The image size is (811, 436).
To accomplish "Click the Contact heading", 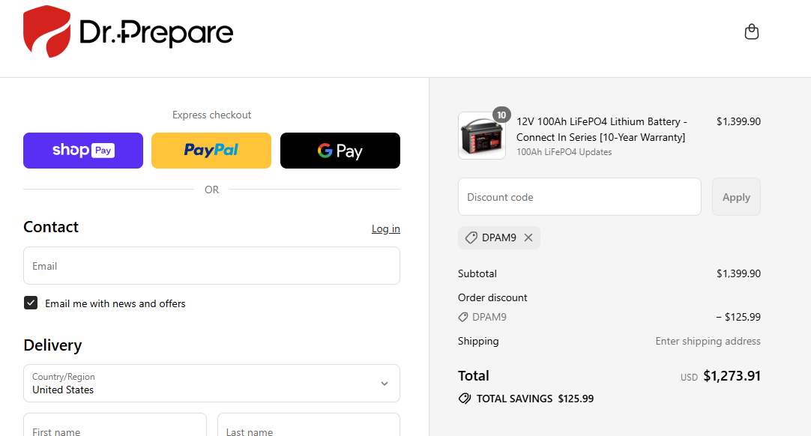I will [x=51, y=226].
